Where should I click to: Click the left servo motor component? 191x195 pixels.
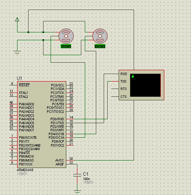pos(66,36)
